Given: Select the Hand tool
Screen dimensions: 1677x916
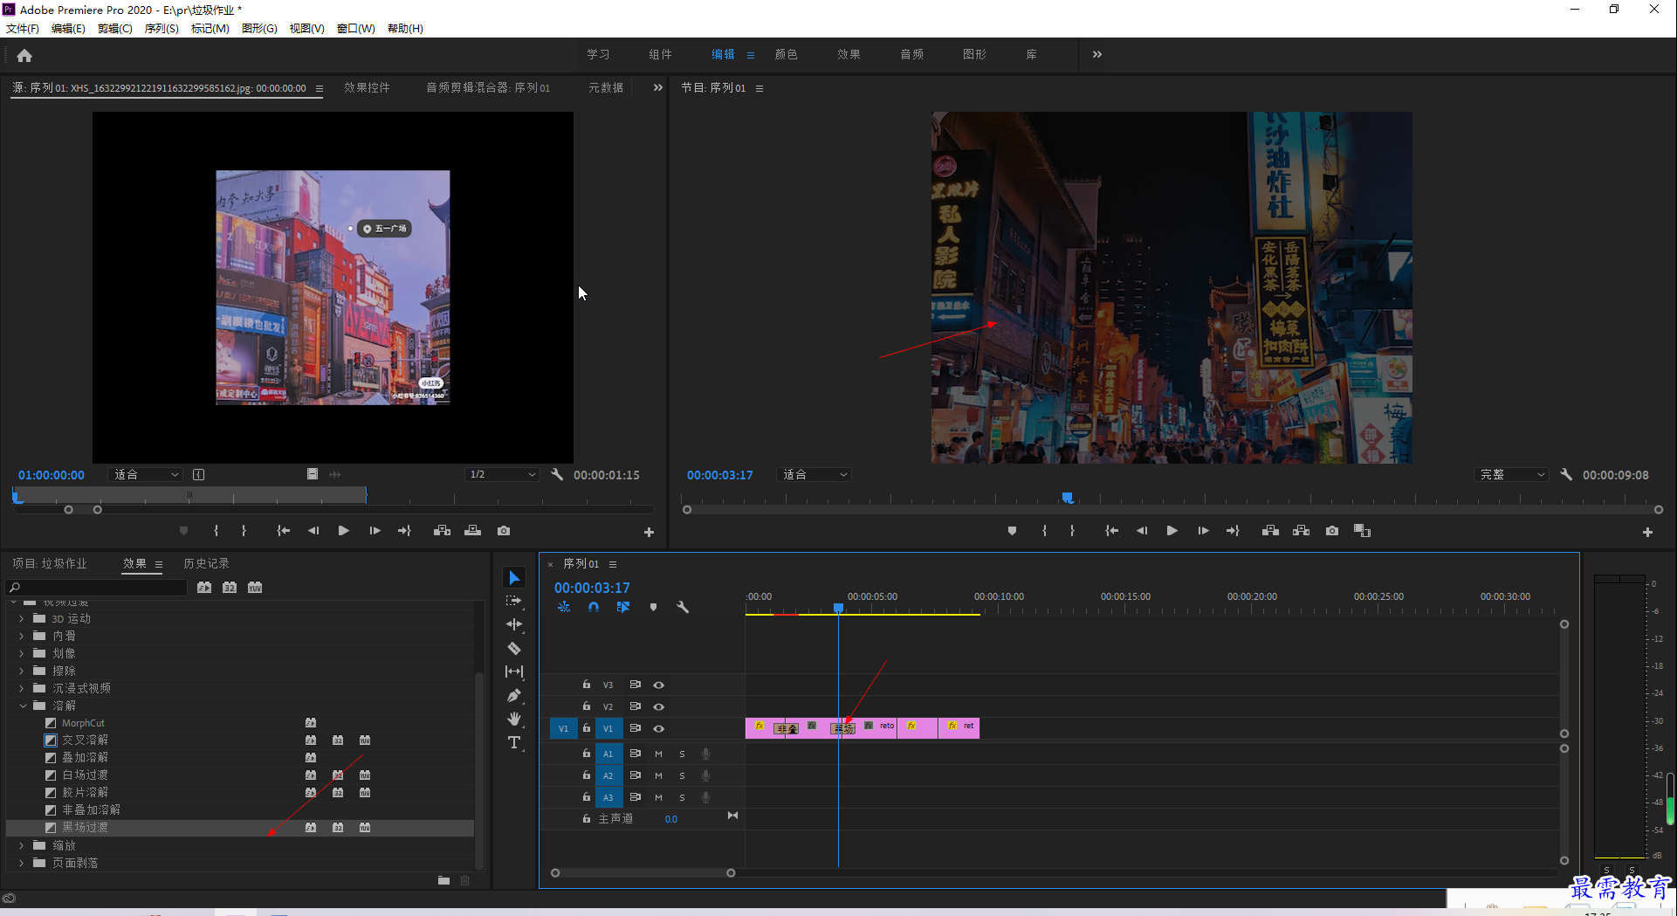Looking at the screenshot, I should pos(514,719).
